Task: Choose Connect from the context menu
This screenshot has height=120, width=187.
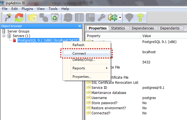Action: click(87, 53)
